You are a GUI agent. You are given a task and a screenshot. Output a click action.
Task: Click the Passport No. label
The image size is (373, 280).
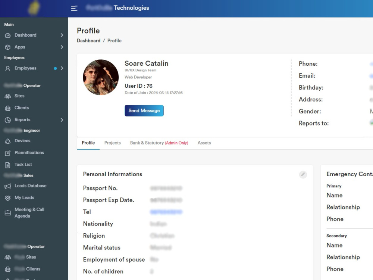tap(100, 188)
